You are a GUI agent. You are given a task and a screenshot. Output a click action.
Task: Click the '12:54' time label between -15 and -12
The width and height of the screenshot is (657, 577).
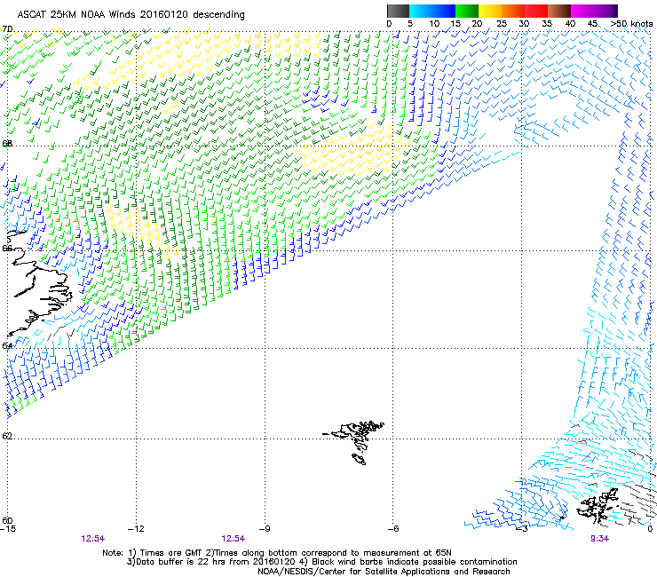click(93, 539)
